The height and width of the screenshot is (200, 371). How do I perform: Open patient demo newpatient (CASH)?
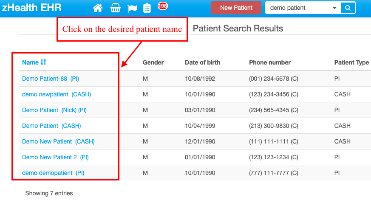click(x=57, y=94)
